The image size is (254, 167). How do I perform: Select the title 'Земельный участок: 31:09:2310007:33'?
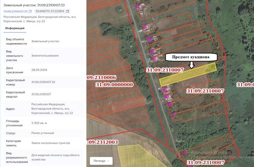(x=34, y=5)
